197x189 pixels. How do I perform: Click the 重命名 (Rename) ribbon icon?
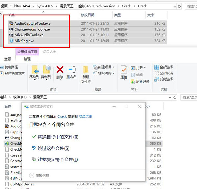tap(71, 70)
